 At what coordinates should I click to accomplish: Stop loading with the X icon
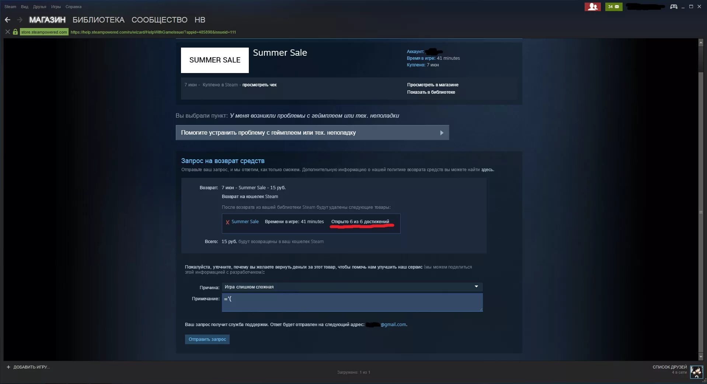[x=7, y=32]
